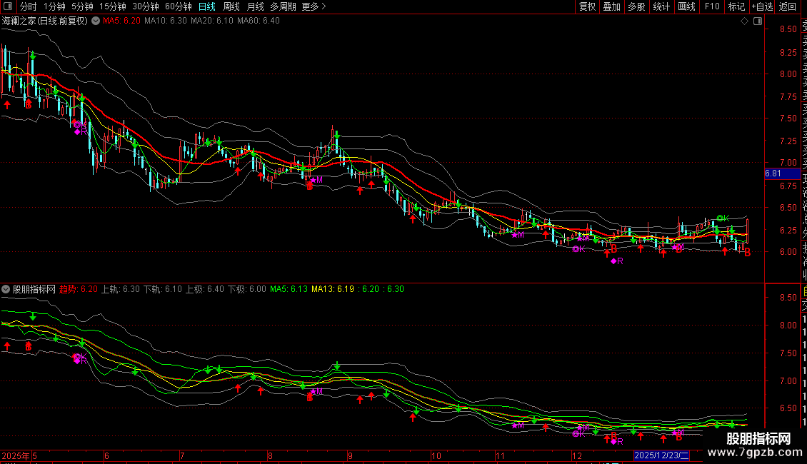The width and height of the screenshot is (807, 464).
Task: Click the red MA5: 6.20 legend label
Action: pos(121,21)
